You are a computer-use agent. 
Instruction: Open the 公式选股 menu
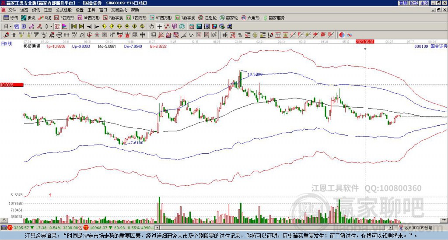tap(64, 10)
